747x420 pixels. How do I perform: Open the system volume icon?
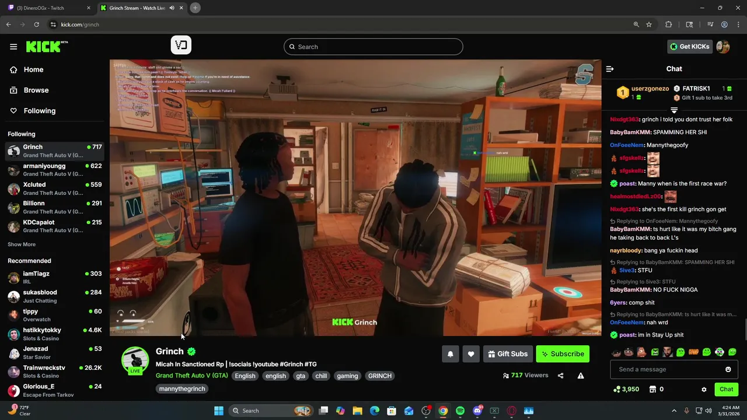pos(708,411)
